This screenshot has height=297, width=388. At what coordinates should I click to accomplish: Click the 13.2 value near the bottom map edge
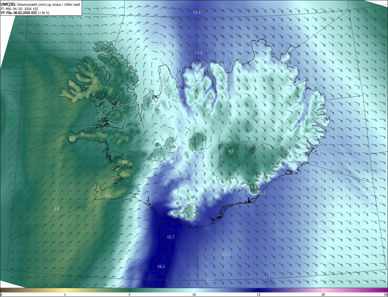pos(267,277)
